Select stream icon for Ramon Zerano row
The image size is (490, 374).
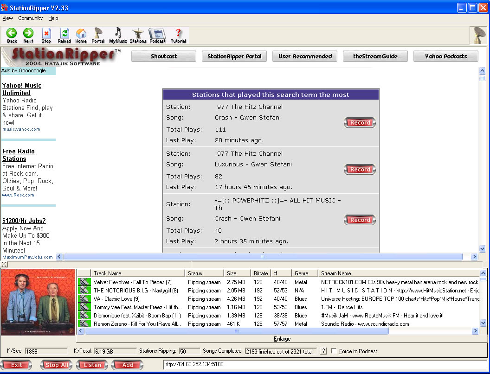(x=84, y=324)
